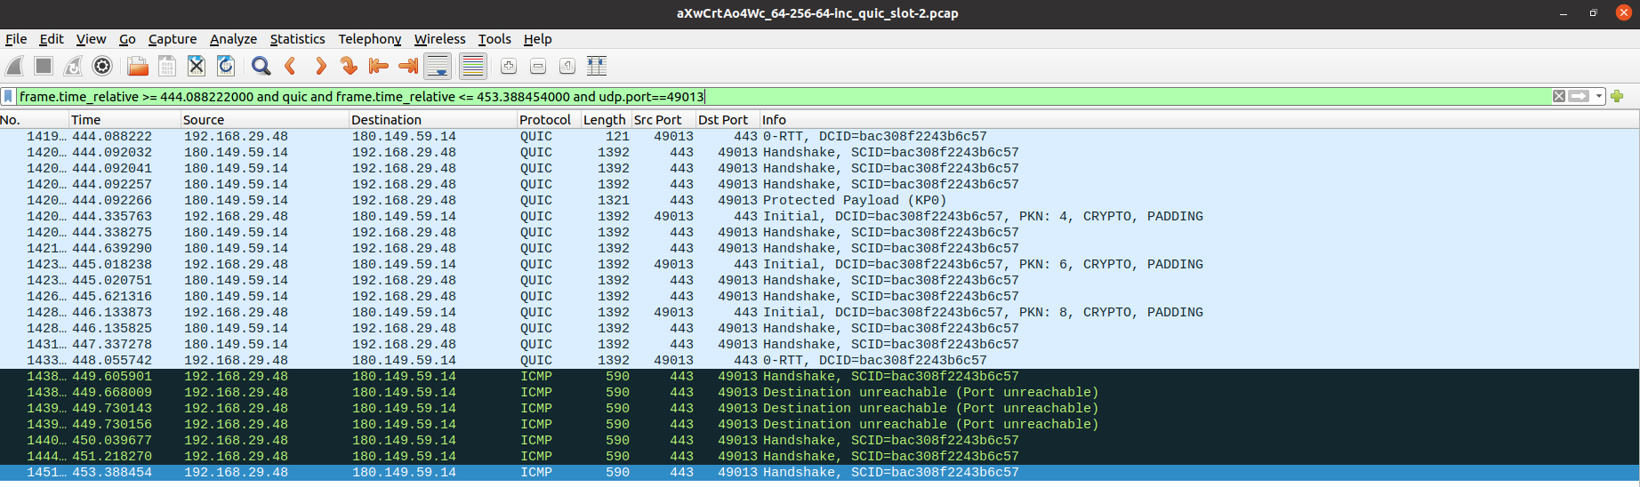The height and width of the screenshot is (487, 1640).
Task: Select the ICMP packet at 449.605901
Action: point(819,377)
